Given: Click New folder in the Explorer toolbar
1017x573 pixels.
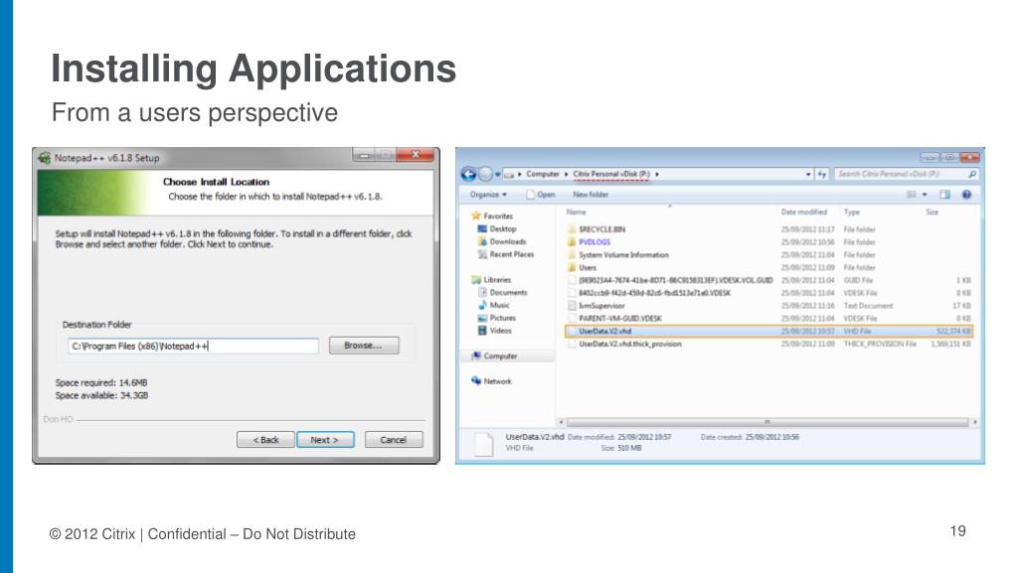Looking at the screenshot, I should click(591, 195).
